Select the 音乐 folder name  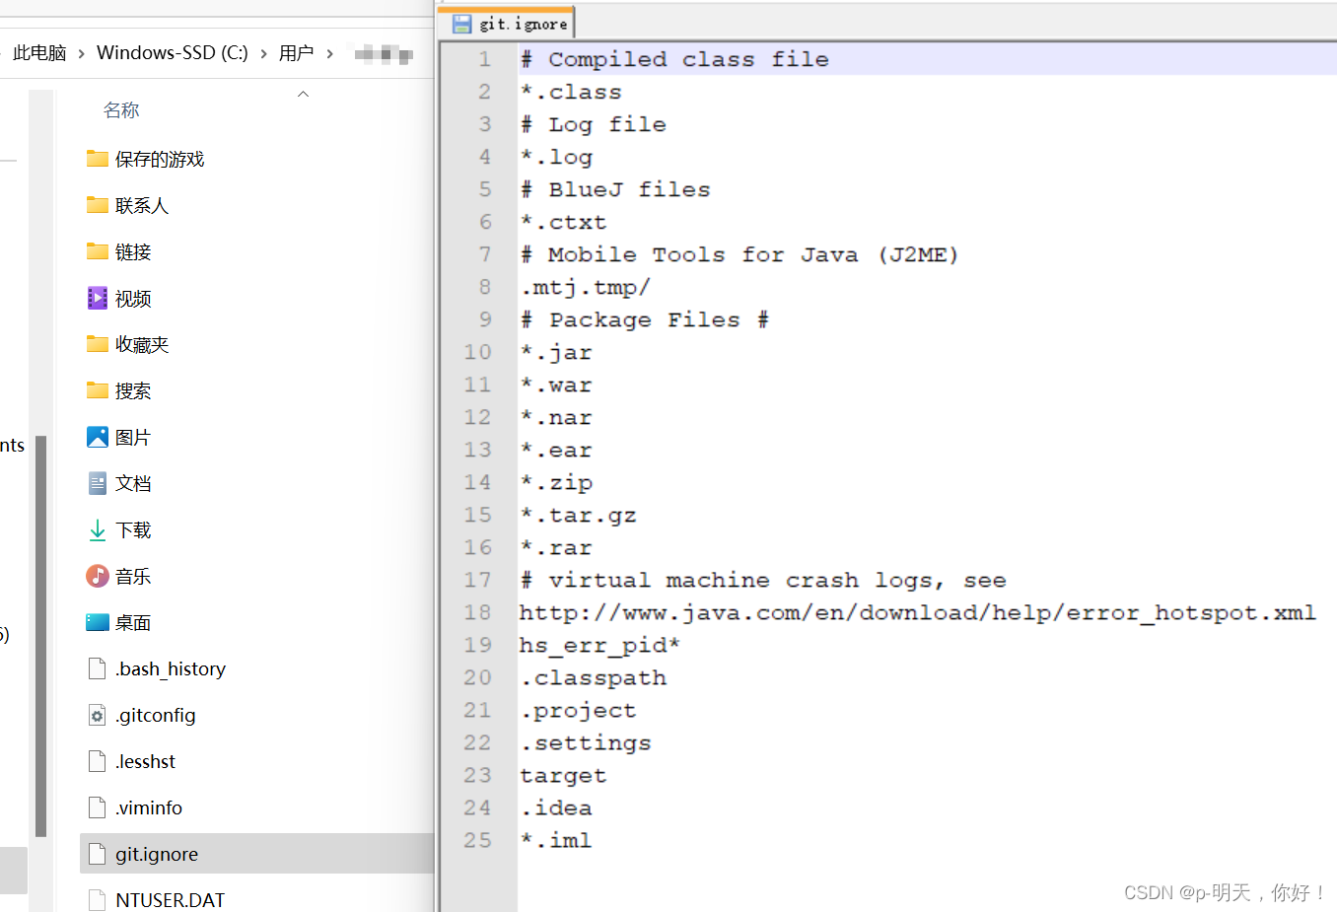click(133, 576)
